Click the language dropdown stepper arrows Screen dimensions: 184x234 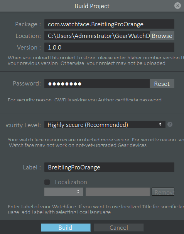[x=78, y=191]
